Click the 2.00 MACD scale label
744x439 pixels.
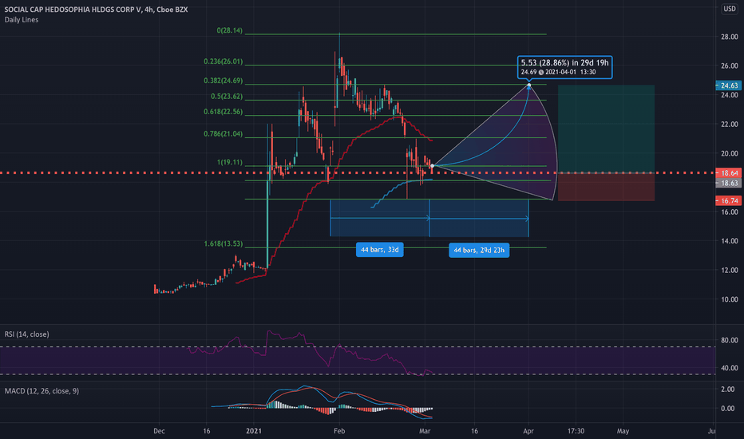(728, 390)
